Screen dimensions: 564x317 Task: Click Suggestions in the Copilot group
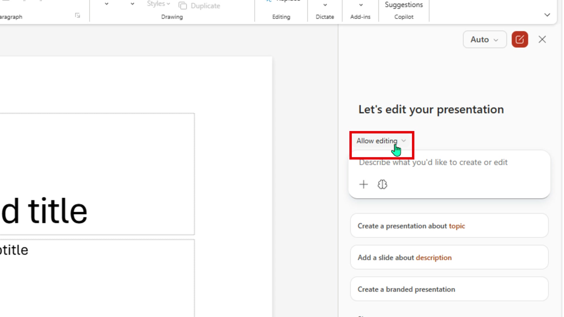[404, 5]
